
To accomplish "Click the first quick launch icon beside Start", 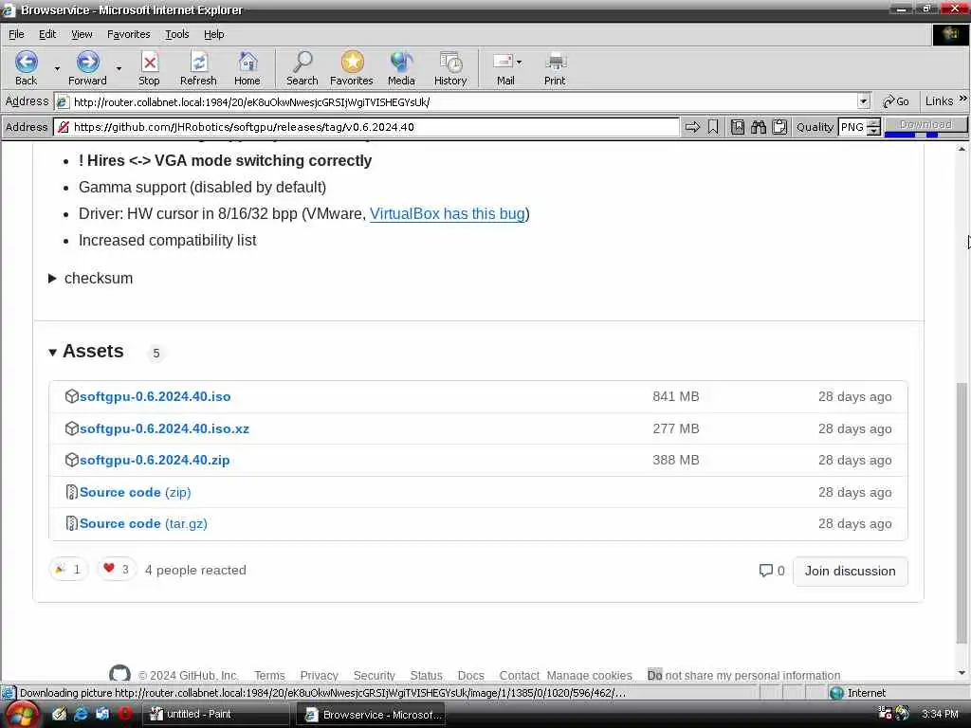I will [59, 714].
